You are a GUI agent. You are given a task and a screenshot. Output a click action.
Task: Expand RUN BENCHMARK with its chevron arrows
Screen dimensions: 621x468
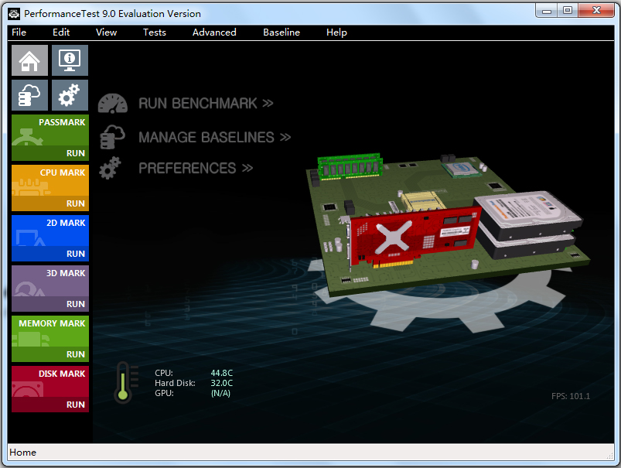click(268, 102)
